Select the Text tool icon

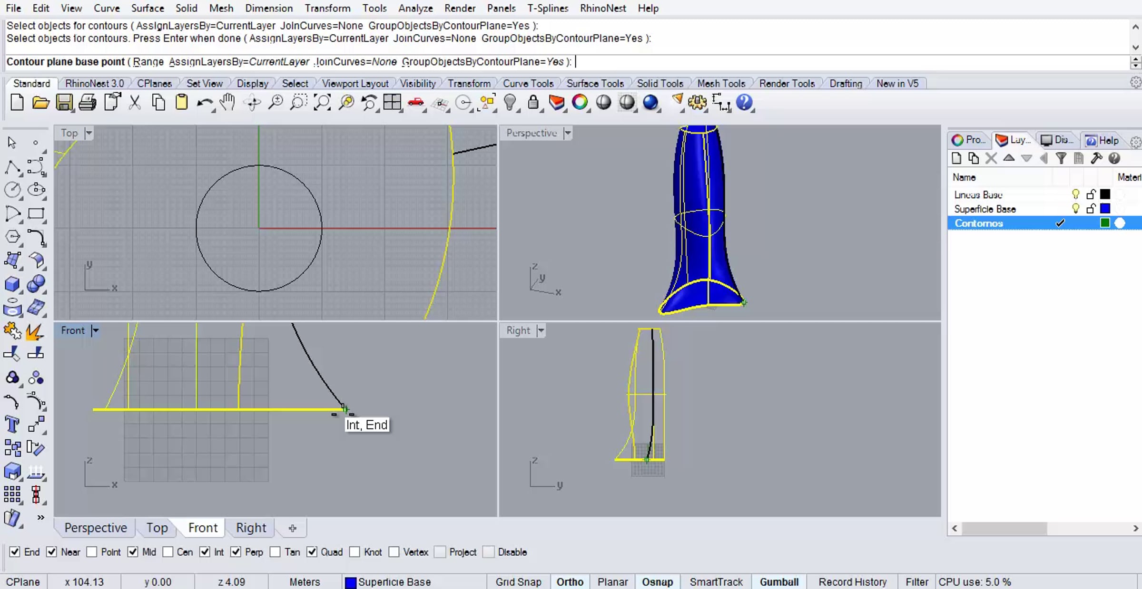coord(12,424)
